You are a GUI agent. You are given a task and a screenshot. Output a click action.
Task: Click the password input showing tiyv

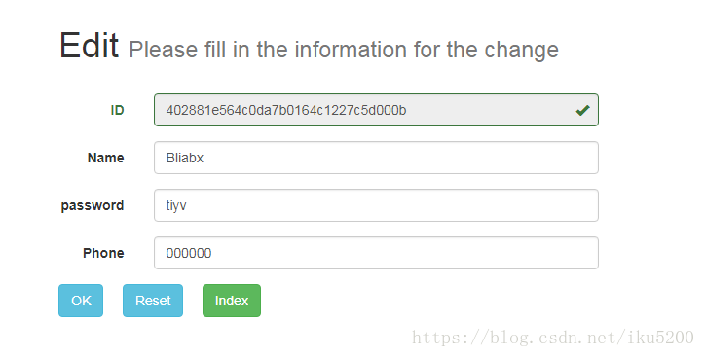tap(376, 205)
